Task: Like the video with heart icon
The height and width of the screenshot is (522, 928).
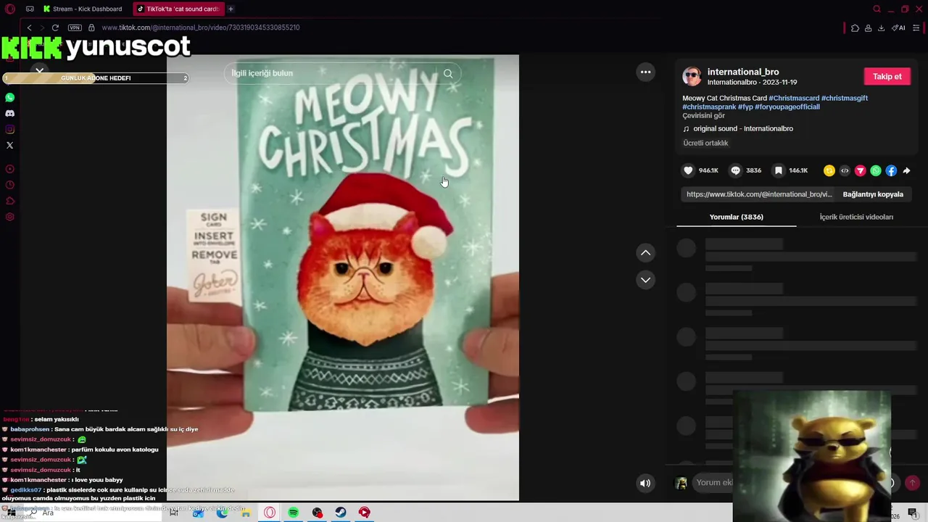Action: 688,170
